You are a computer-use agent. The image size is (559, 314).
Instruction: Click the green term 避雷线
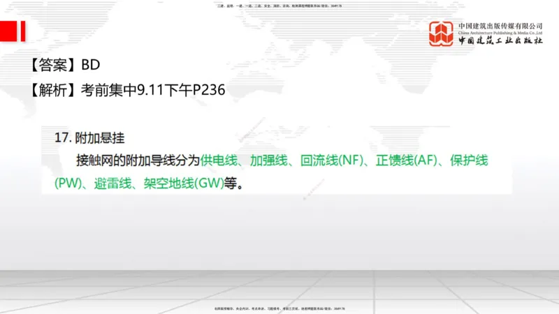click(112, 184)
